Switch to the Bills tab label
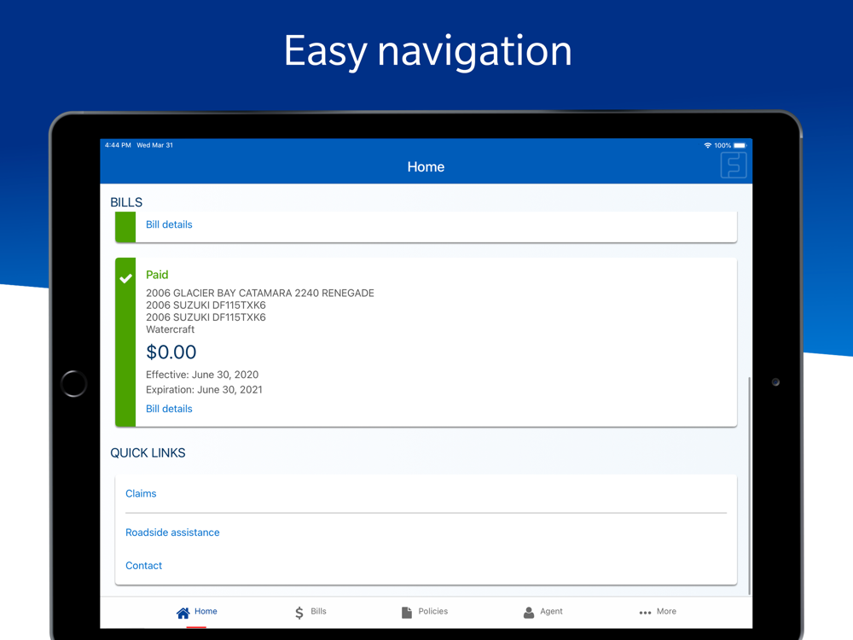Viewport: 853px width, 640px height. click(318, 611)
